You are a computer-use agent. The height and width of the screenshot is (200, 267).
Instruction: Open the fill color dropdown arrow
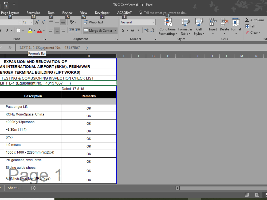(x=34, y=31)
